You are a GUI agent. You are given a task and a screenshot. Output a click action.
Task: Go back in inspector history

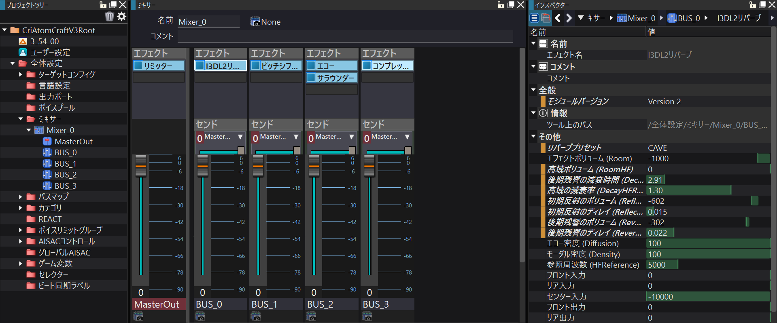coord(558,18)
